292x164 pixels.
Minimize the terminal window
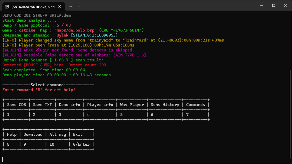click(262, 6)
